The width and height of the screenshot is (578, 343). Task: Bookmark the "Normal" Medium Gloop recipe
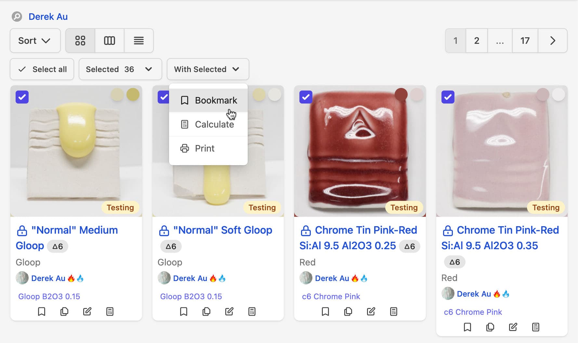(x=42, y=311)
